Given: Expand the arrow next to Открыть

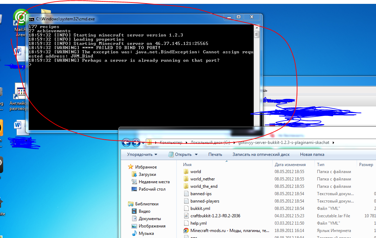Looking at the screenshot, I should tap(196, 154).
